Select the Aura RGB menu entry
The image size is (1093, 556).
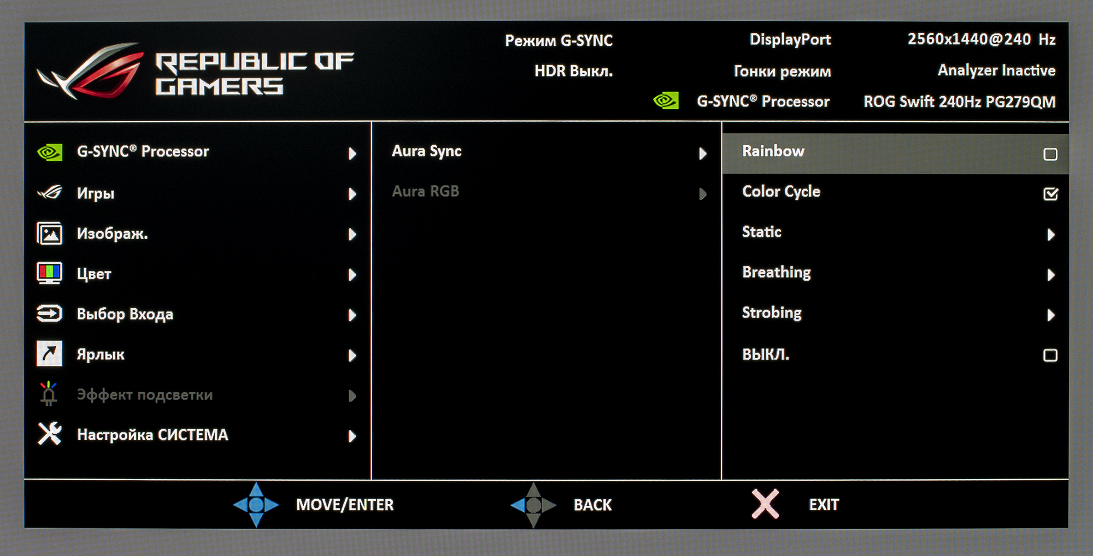coord(546,192)
